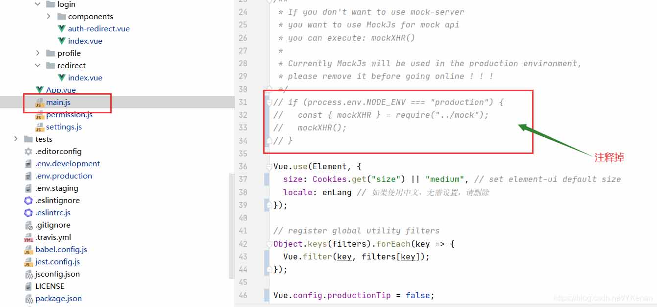Screen dimensions: 657x307
Task: Click the file icon of LICENSE
Action: 28,286
